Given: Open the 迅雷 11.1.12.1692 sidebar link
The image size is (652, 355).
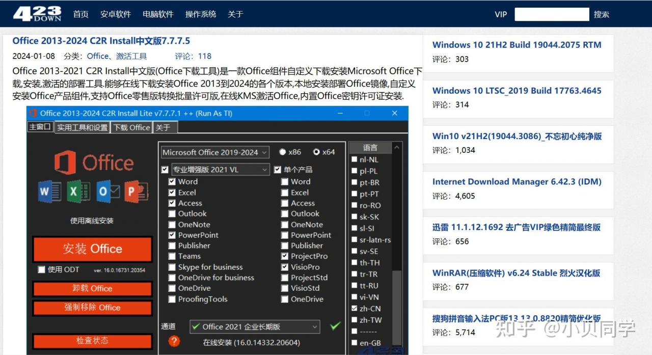Looking at the screenshot, I should (x=517, y=227).
